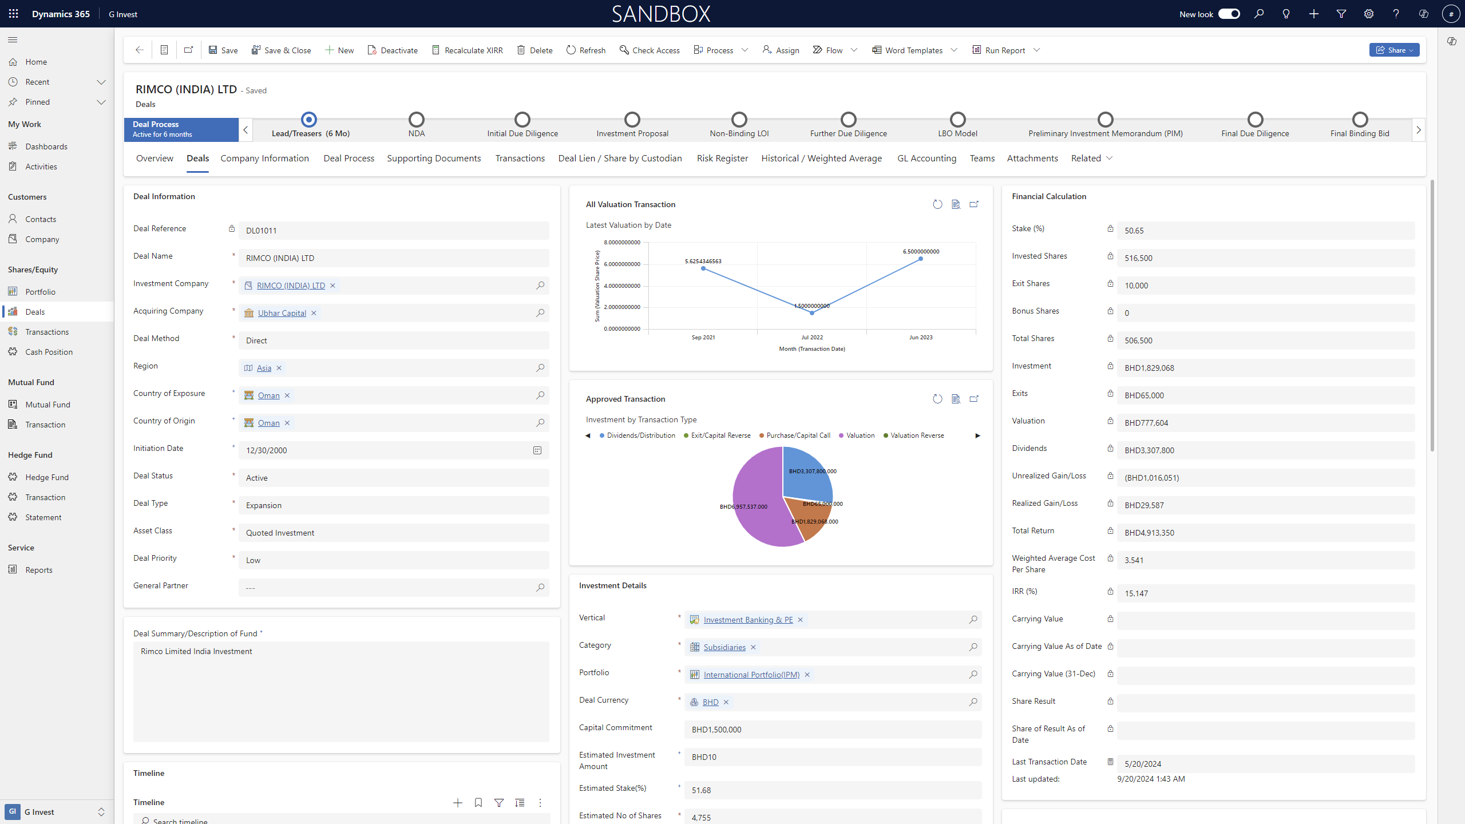Open the GL Accounting tab
This screenshot has width=1465, height=824.
click(x=926, y=159)
